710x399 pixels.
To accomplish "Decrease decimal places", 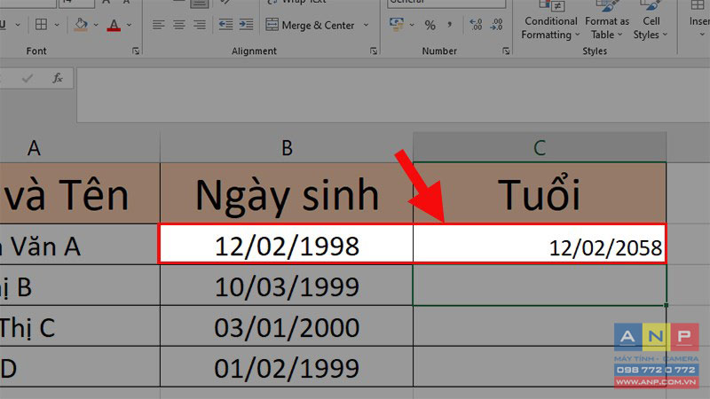I will click(497, 25).
